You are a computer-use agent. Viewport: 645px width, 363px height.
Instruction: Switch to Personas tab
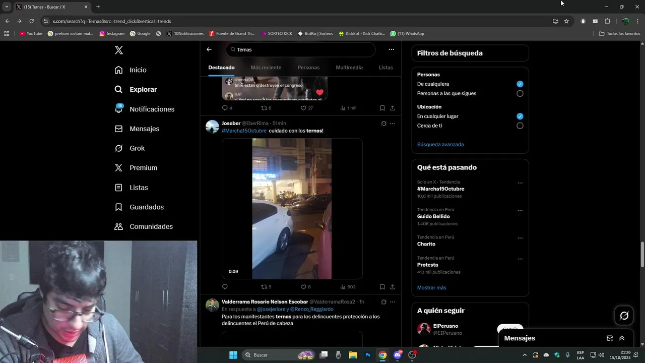[x=308, y=68]
